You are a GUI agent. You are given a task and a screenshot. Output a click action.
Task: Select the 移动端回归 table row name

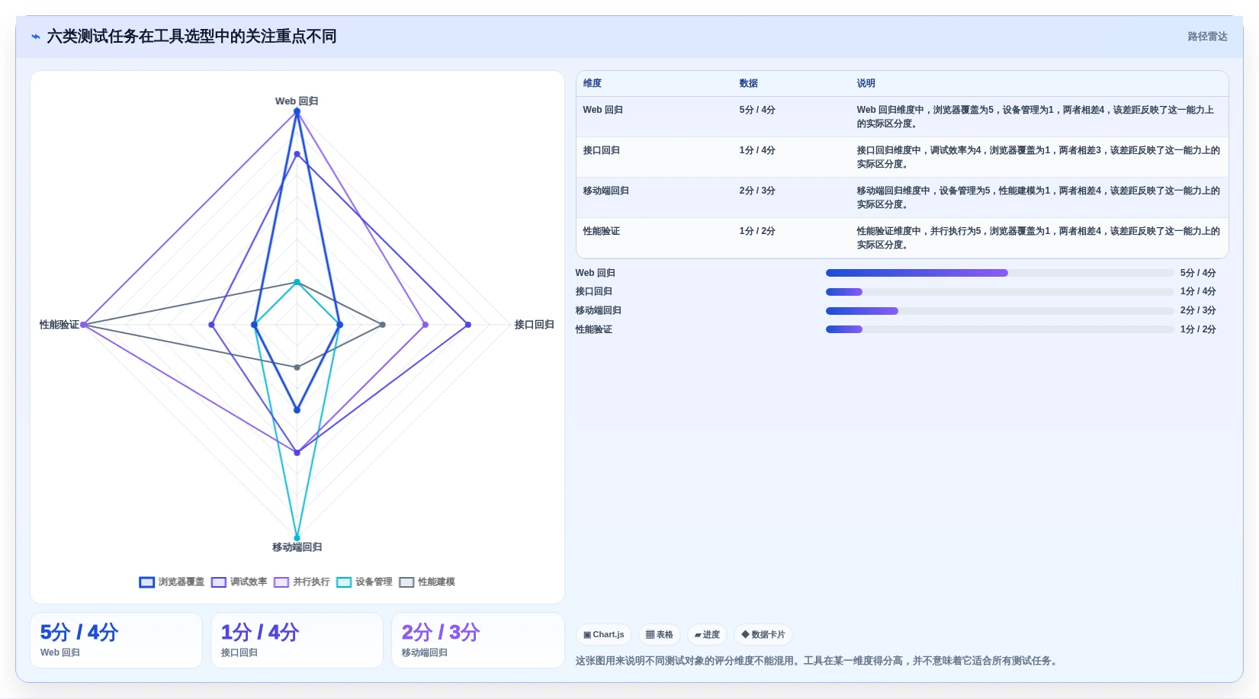(605, 191)
